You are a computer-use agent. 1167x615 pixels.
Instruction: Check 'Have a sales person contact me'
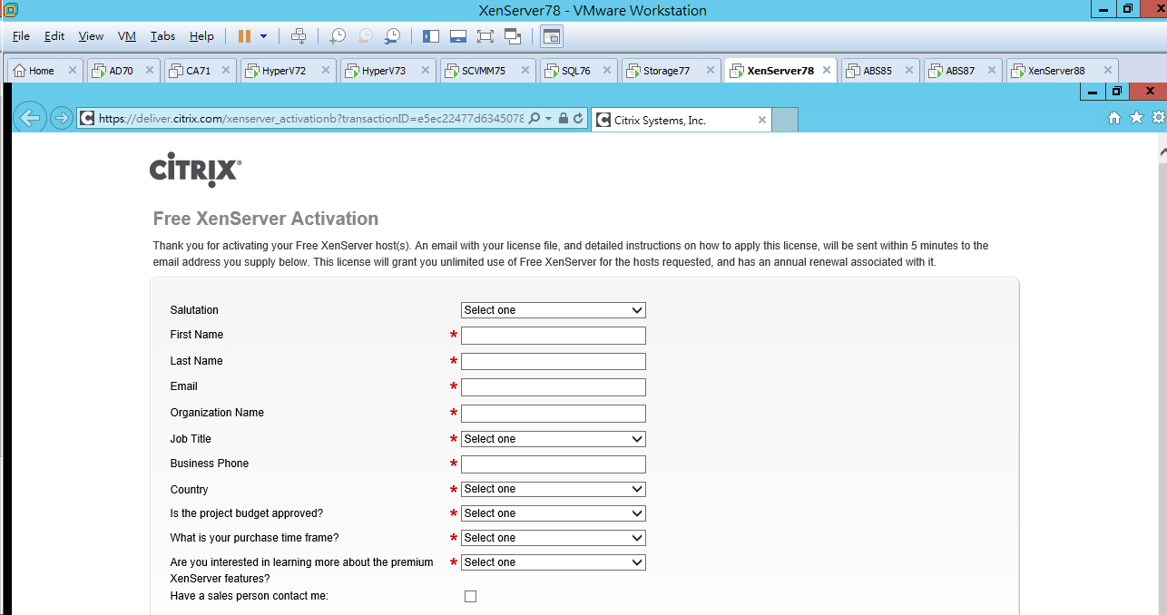click(470, 596)
